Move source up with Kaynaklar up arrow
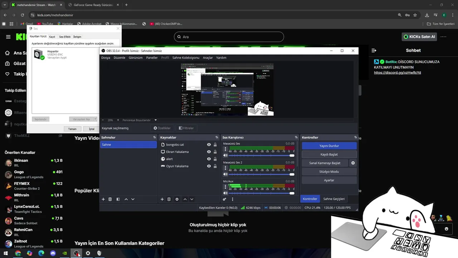The width and height of the screenshot is (458, 258). [x=185, y=199]
